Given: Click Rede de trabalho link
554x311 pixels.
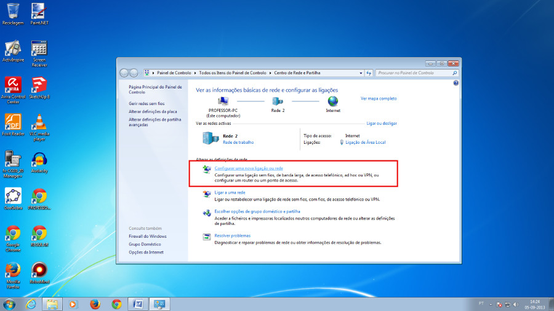Looking at the screenshot, I should [238, 143].
